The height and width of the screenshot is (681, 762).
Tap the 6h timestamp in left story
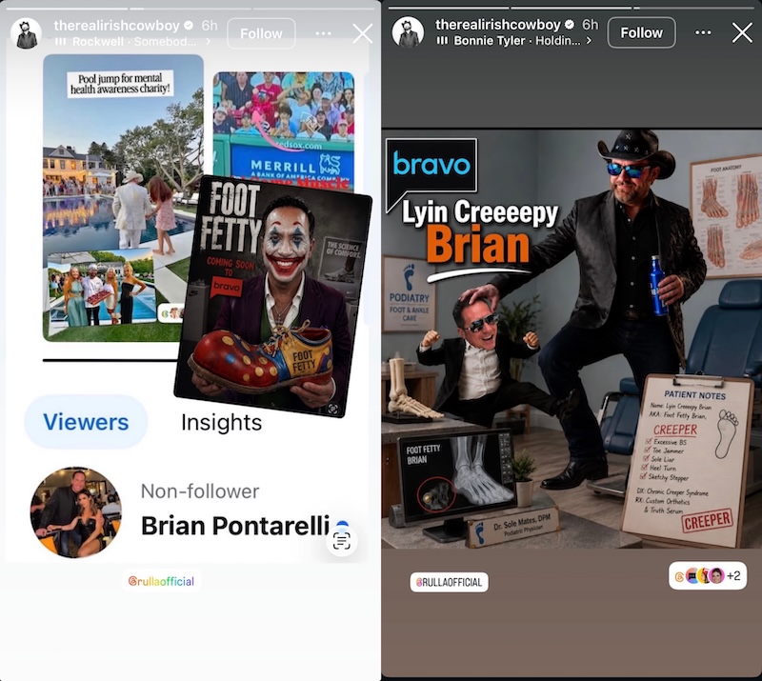210,26
